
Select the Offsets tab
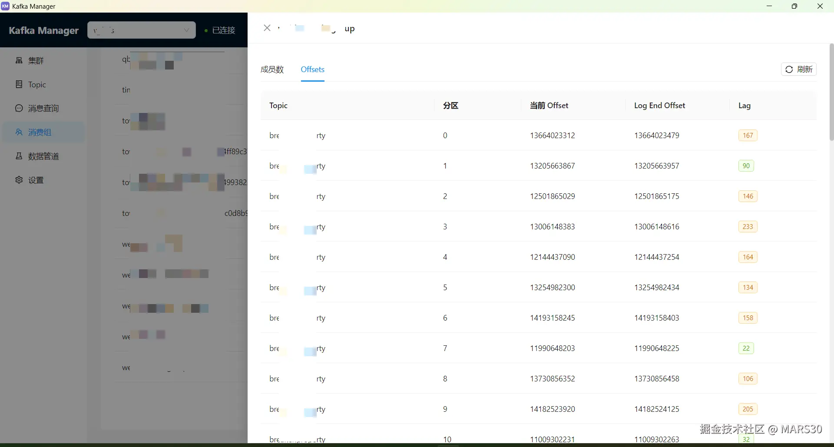tap(313, 70)
